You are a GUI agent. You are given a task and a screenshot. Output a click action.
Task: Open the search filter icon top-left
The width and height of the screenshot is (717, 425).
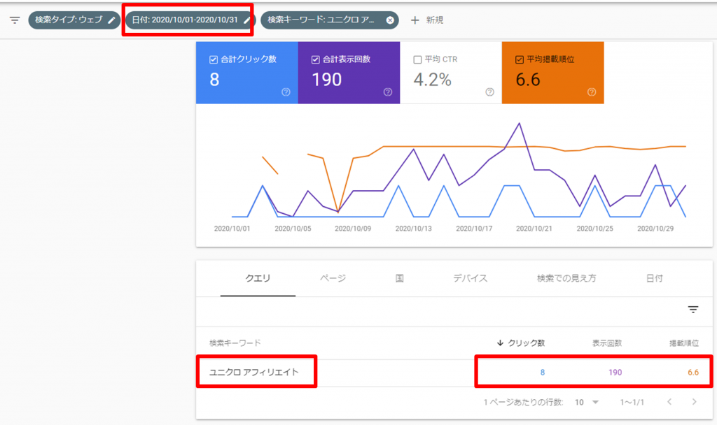[x=14, y=20]
